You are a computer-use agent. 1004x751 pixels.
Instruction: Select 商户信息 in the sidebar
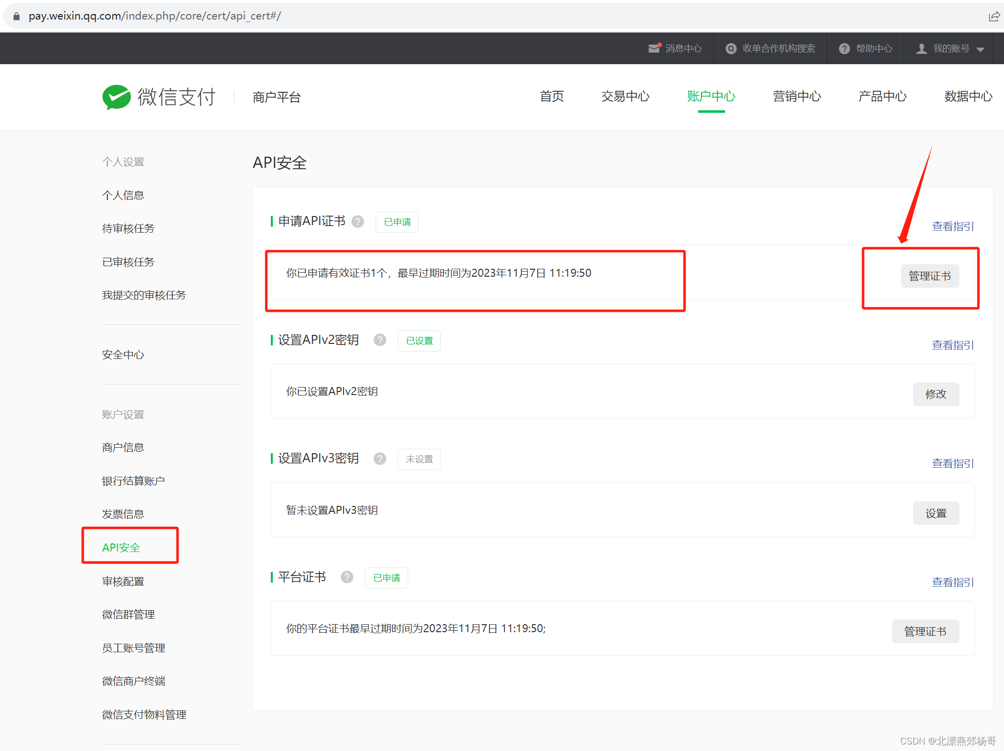(123, 447)
